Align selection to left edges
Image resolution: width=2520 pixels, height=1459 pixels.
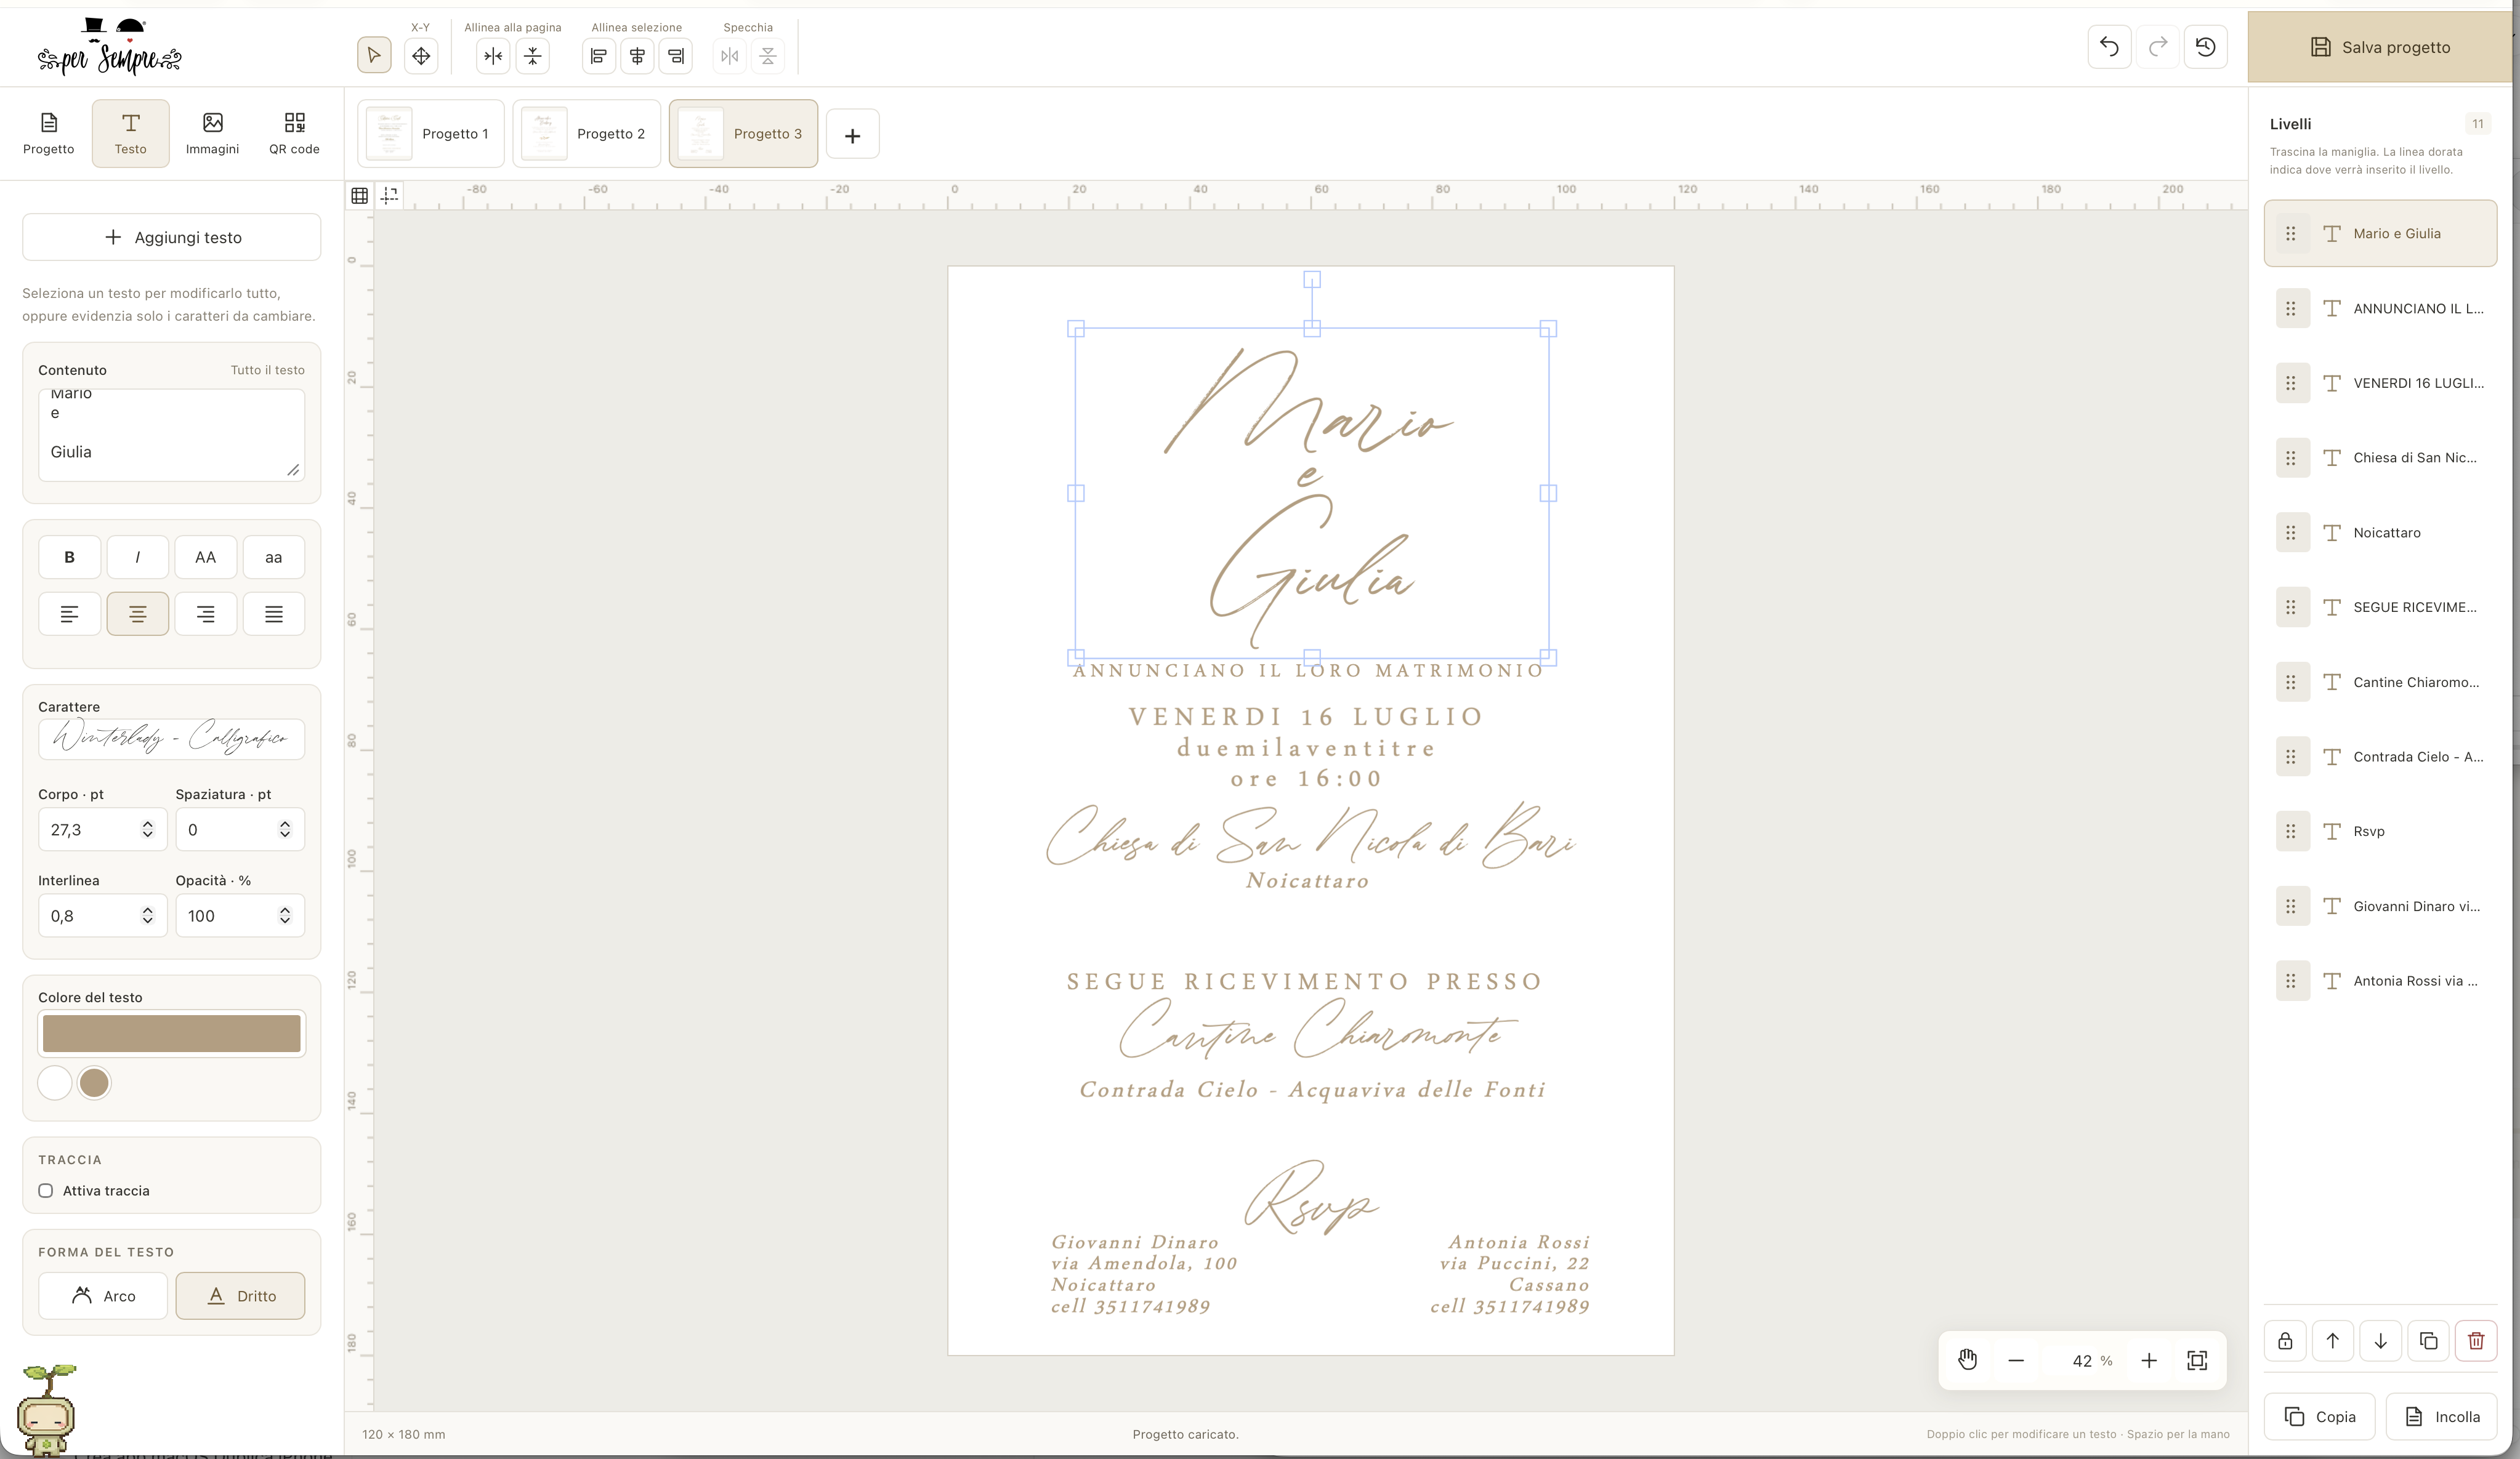pyautogui.click(x=598, y=55)
